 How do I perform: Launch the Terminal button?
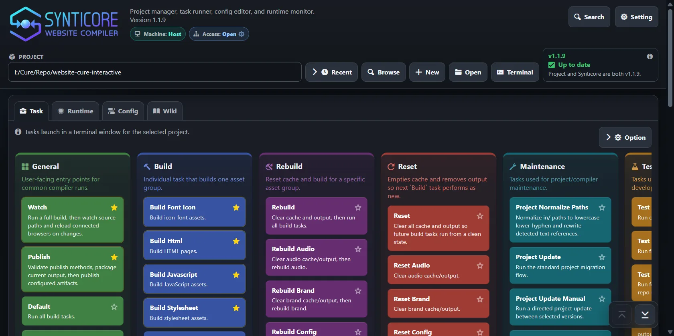pos(515,72)
